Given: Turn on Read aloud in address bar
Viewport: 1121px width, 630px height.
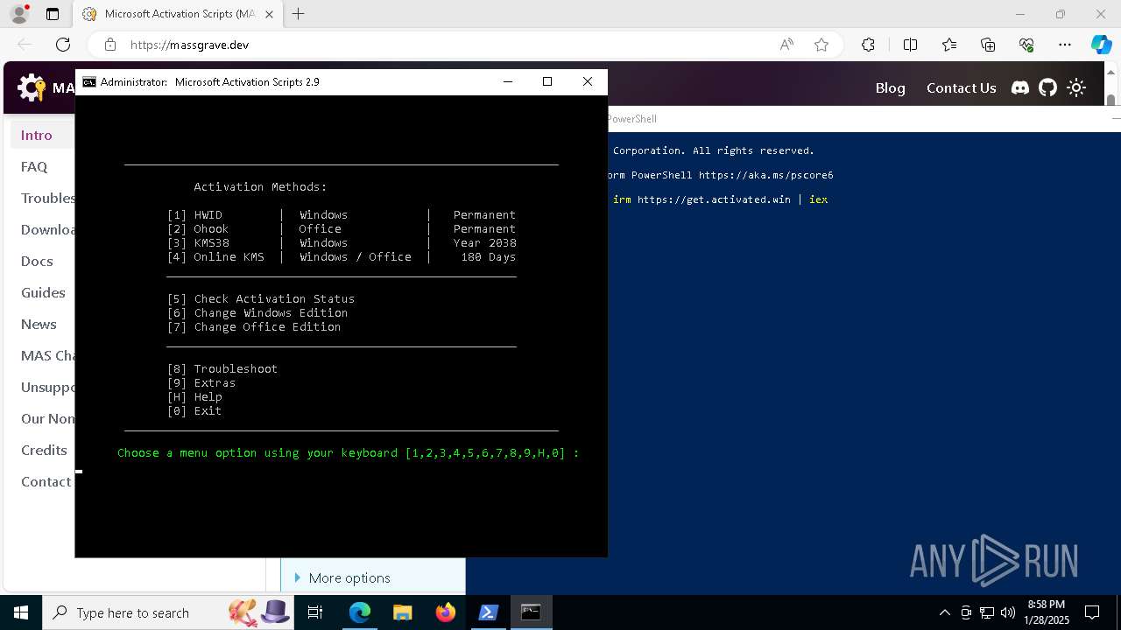Looking at the screenshot, I should click(786, 45).
